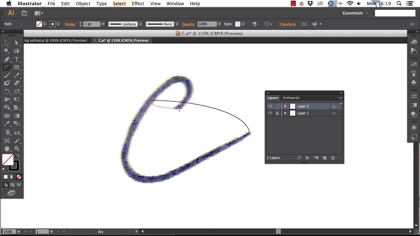Screen dimensions: 420x236
Task: Click the Delete Selection trash icon
Action: [x=333, y=158]
